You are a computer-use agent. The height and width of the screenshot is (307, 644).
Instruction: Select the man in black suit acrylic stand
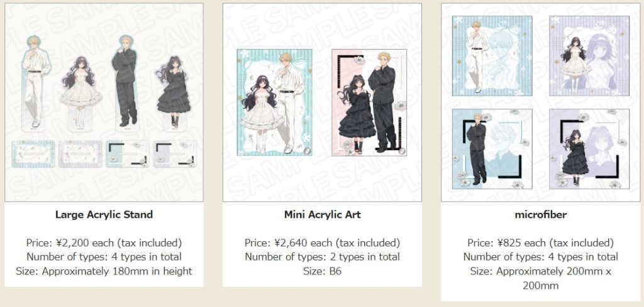click(x=125, y=82)
